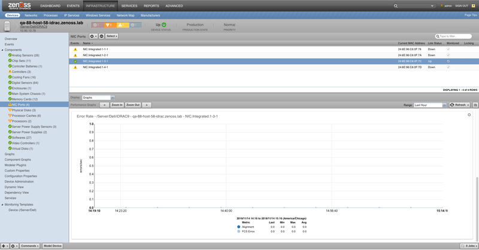
Task: Click the pop-out graphs icon beside Refresh
Action: 475,105
